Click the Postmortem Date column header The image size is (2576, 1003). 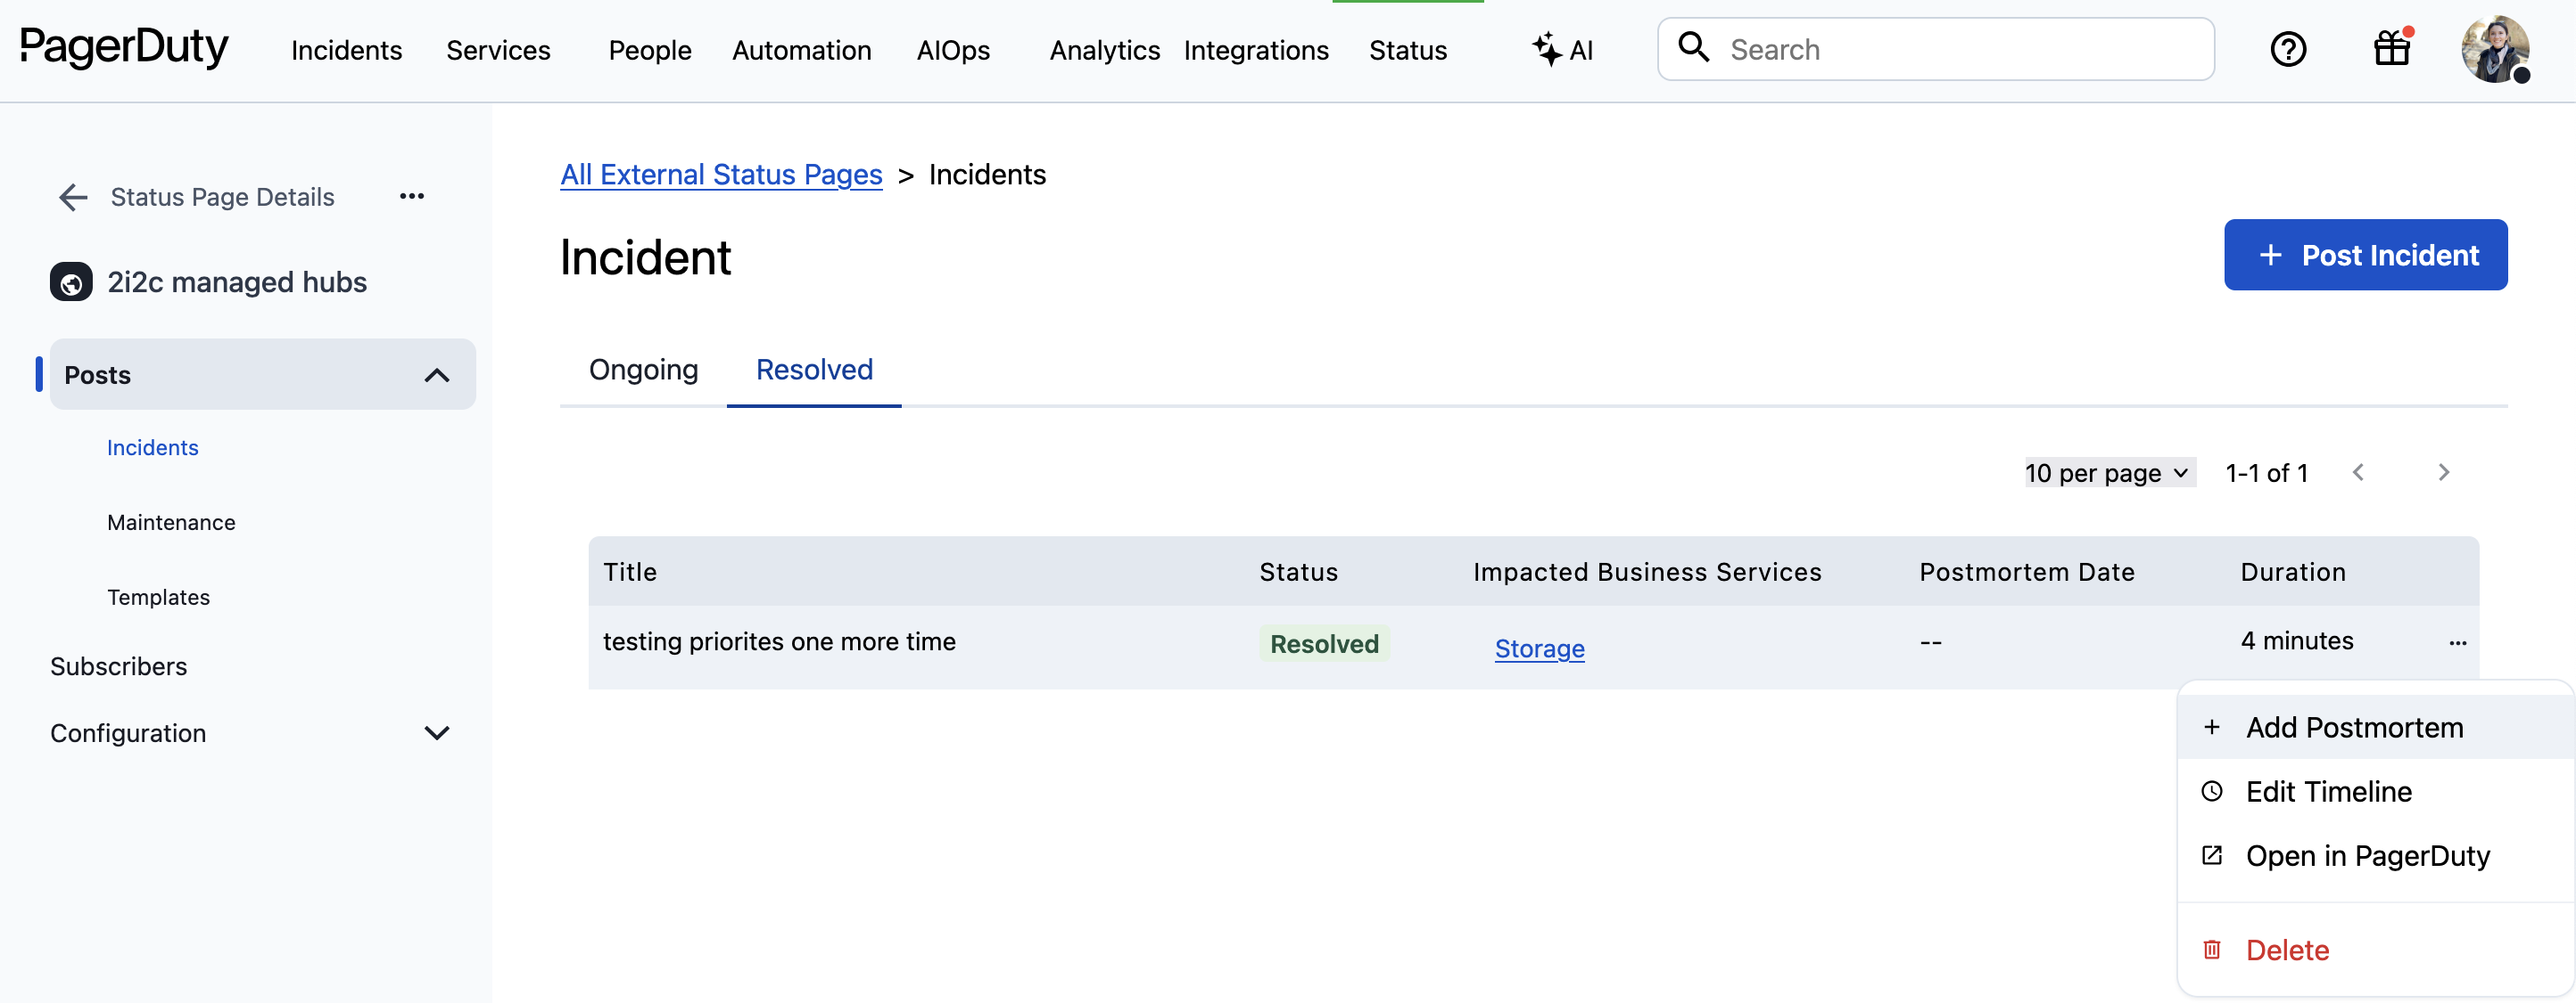point(2027,573)
